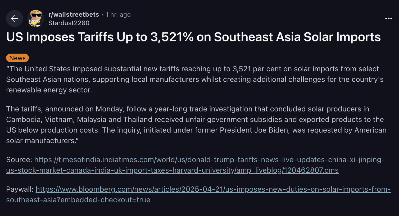This screenshot has height=216, width=399.
Task: Click the back arrow button
Action: (15, 18)
